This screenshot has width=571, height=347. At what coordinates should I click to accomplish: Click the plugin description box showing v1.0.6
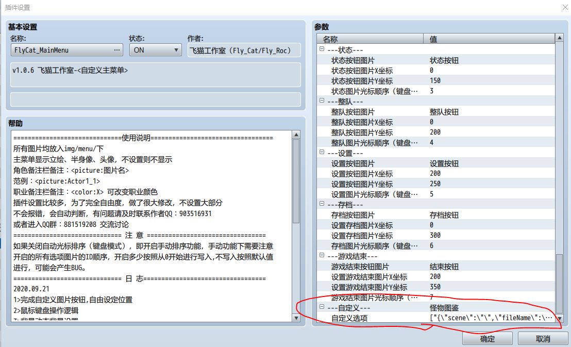tap(156, 75)
